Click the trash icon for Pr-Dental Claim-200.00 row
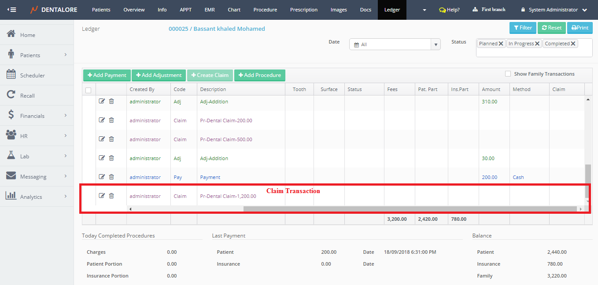Viewport: 598px width, 285px height. tap(111, 120)
